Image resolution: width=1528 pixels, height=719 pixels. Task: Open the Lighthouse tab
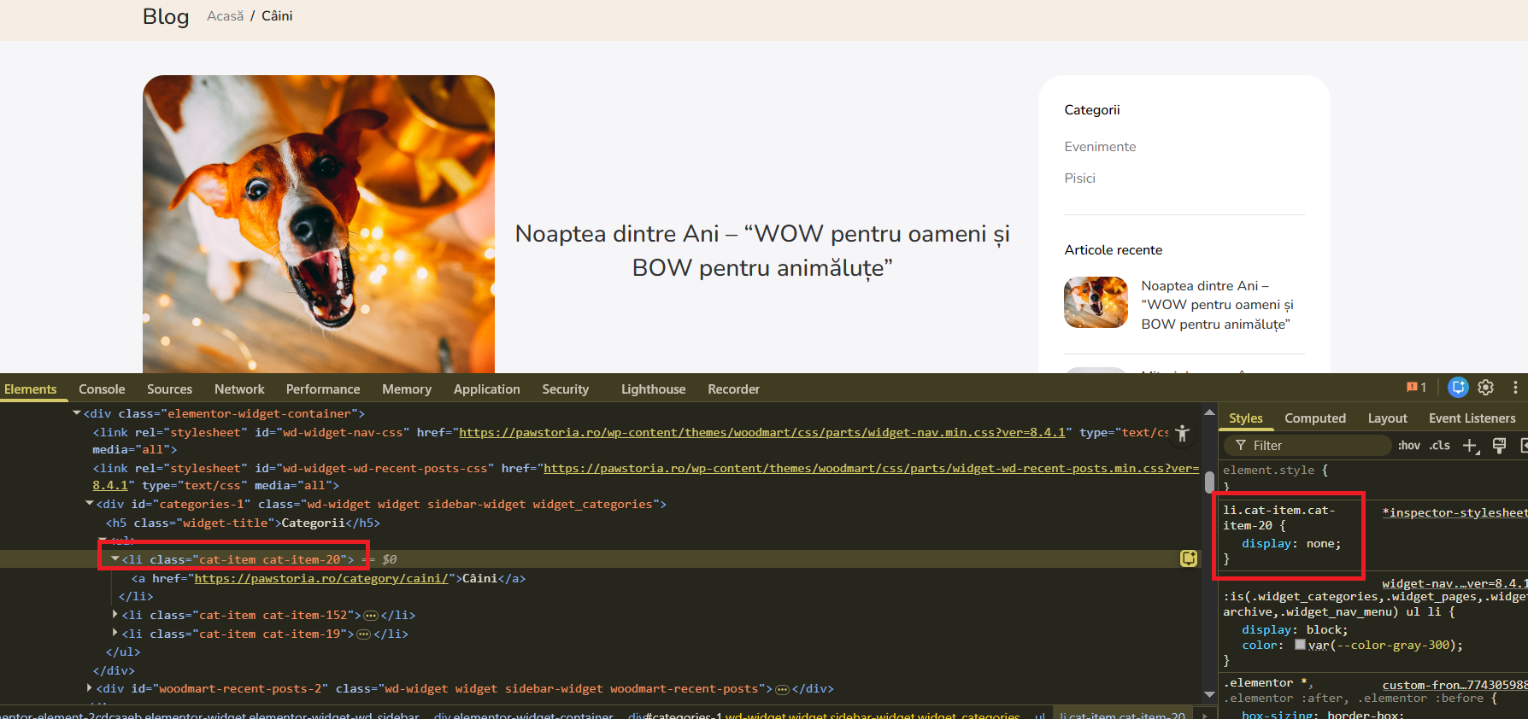(653, 389)
